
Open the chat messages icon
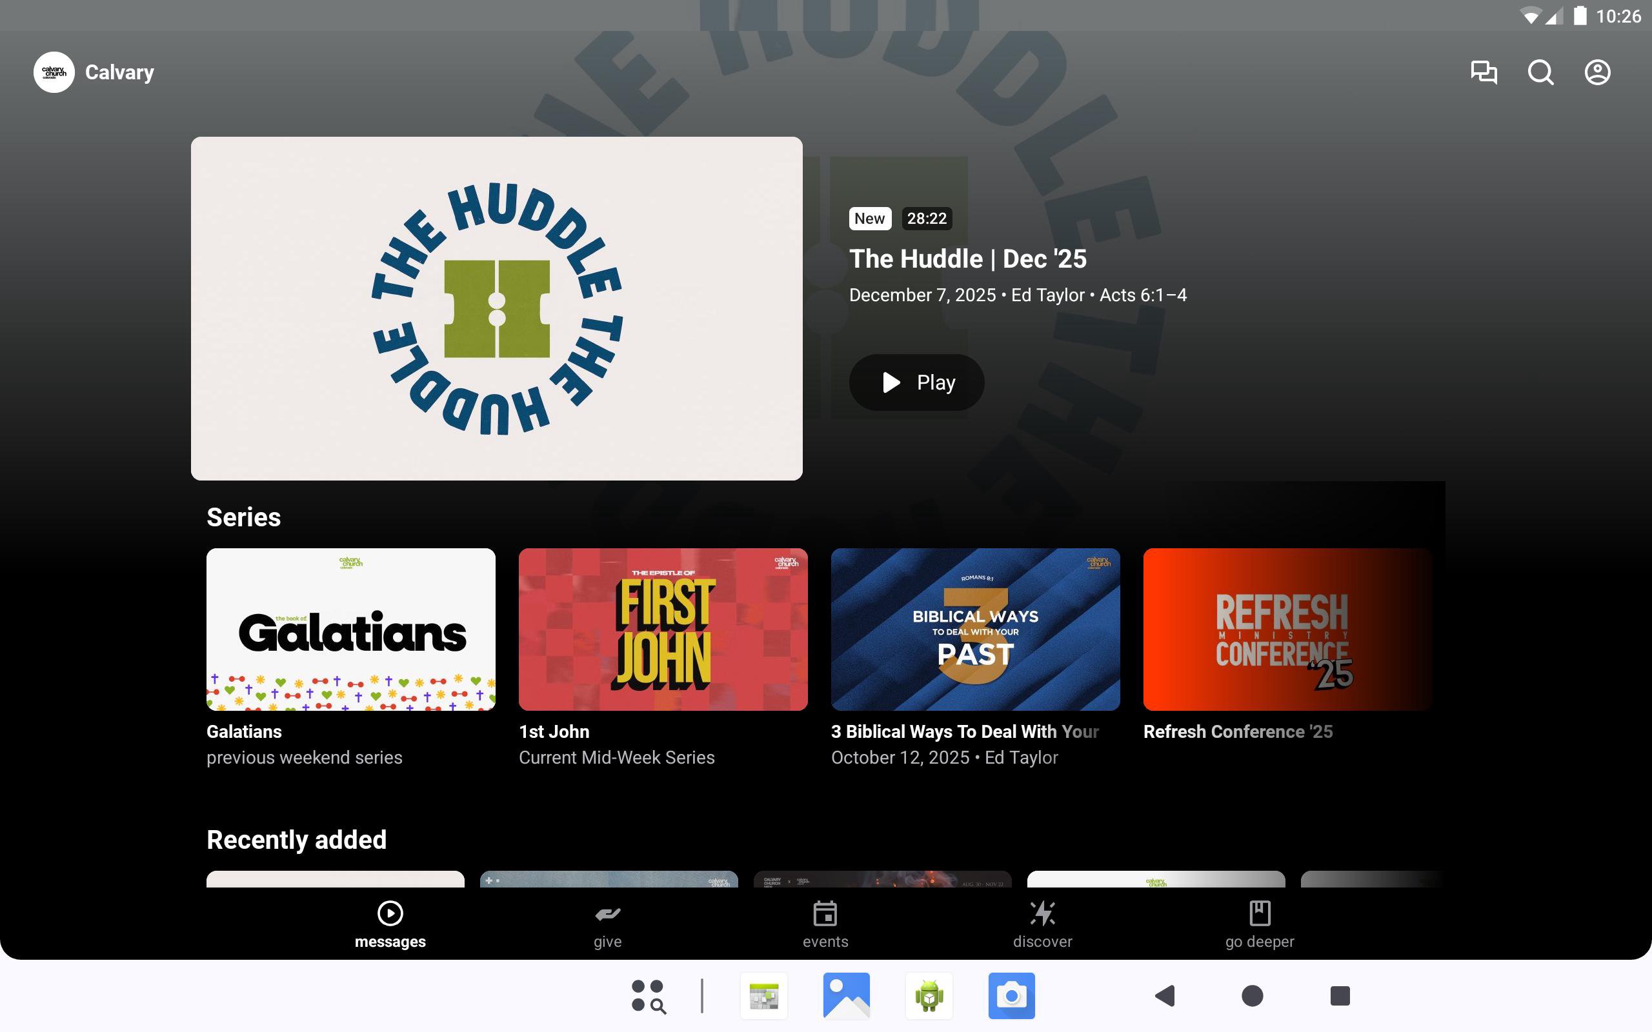pos(1484,72)
